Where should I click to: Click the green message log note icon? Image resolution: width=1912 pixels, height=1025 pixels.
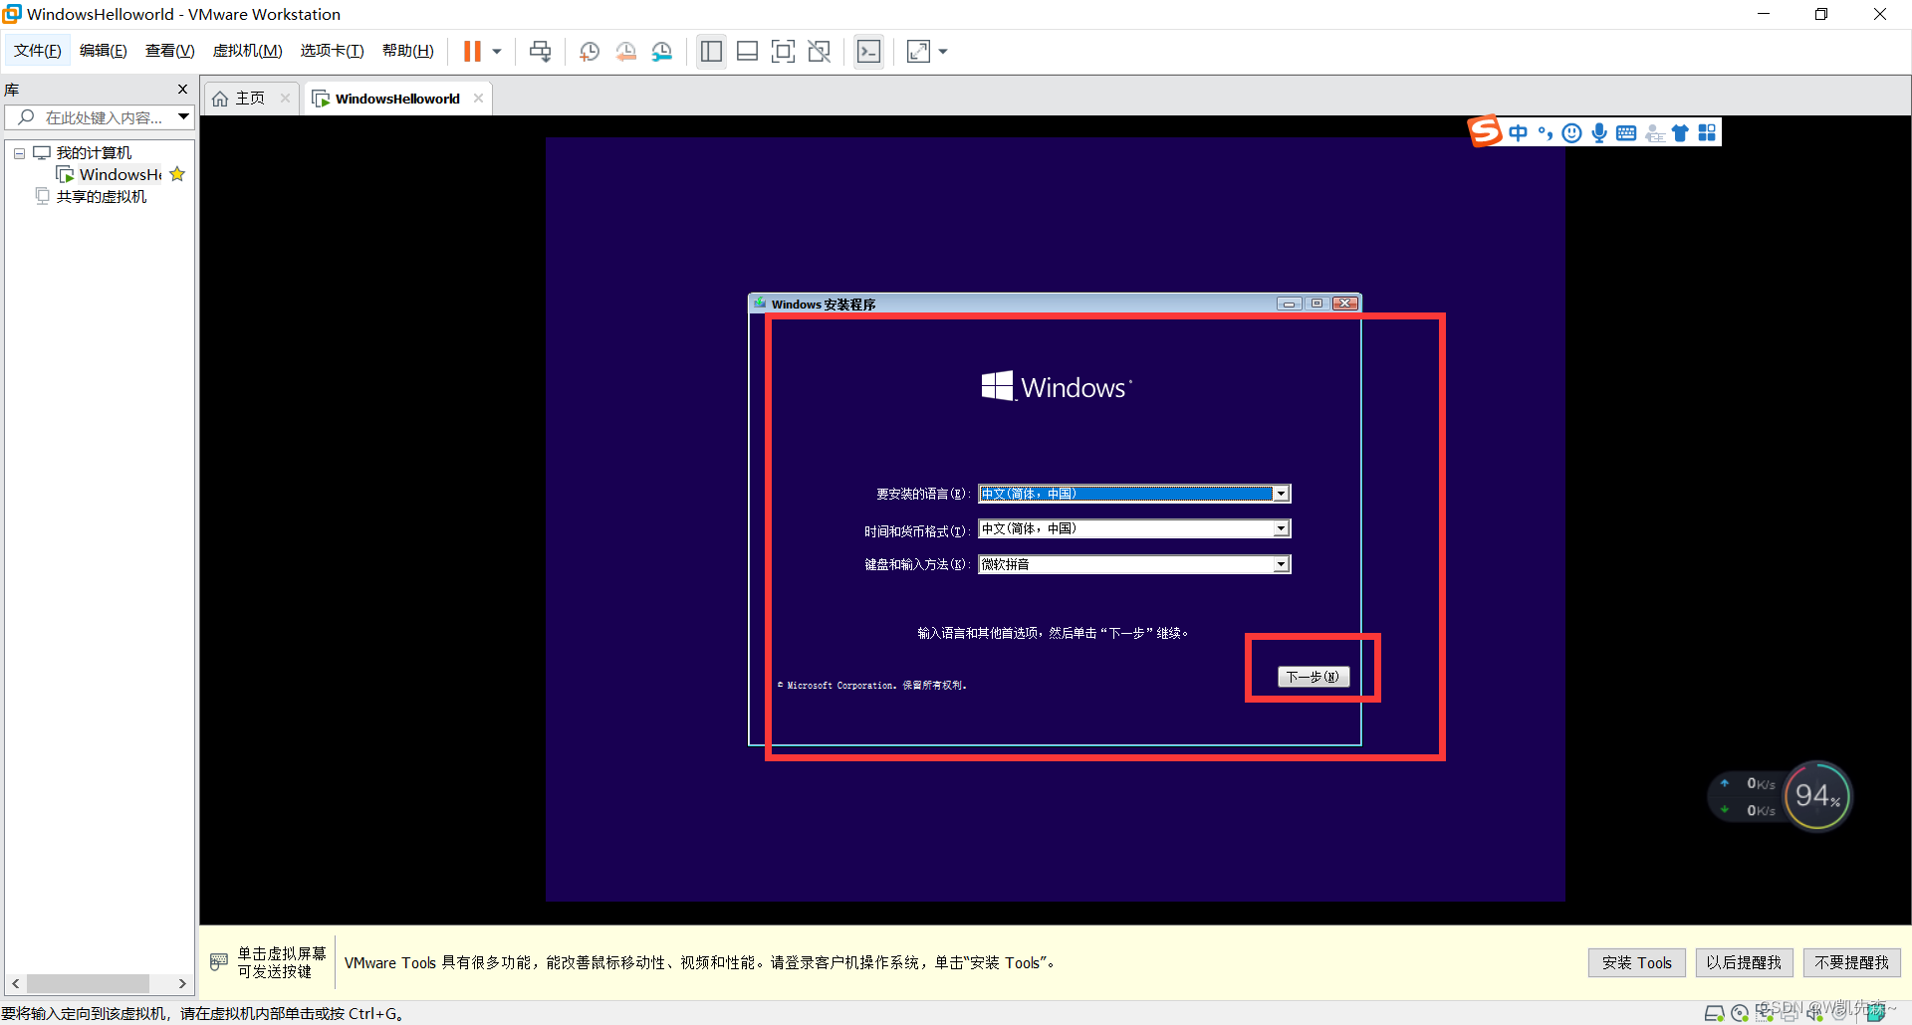click(1876, 1013)
